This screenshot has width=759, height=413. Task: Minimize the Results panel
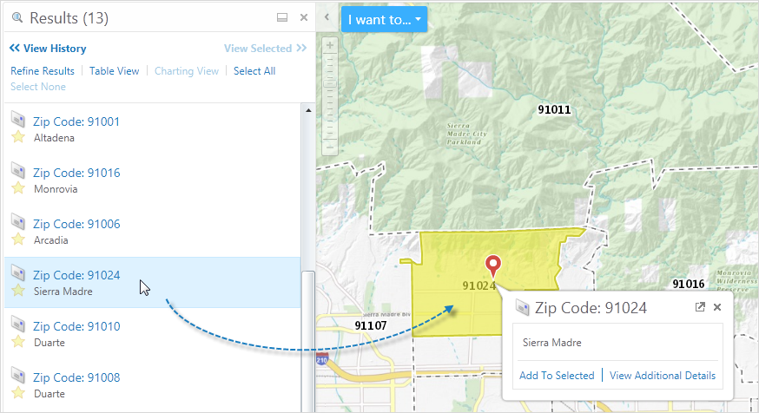[x=281, y=17]
